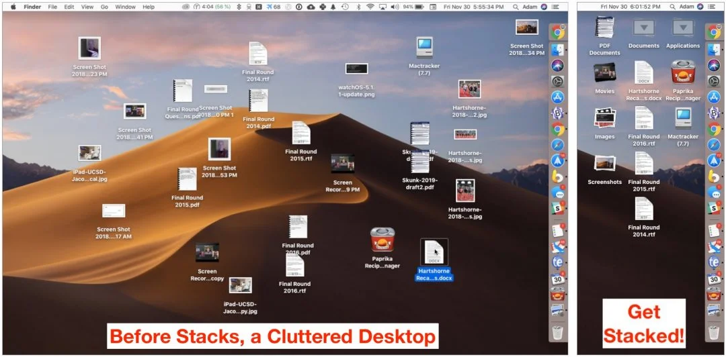Launch Siri from the cluttered desktop's Dock

pyautogui.click(x=558, y=64)
